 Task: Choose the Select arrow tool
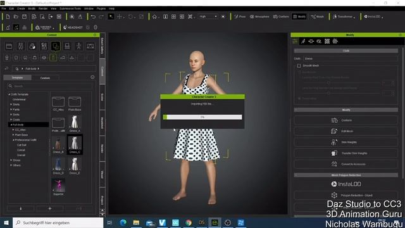[111, 16]
